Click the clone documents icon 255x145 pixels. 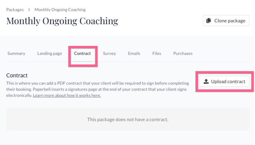[x=209, y=21]
